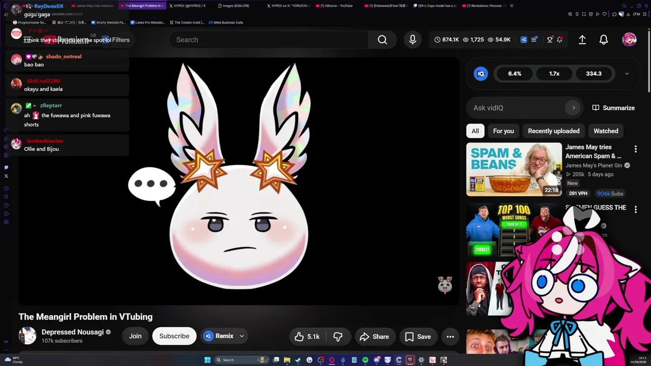Share the video

click(x=374, y=337)
